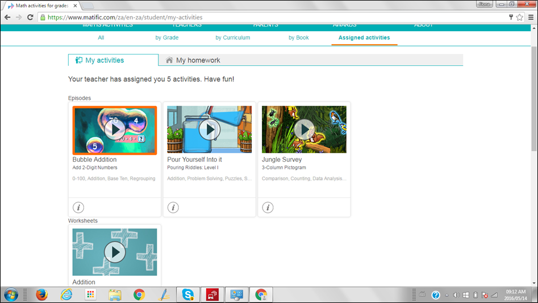Switch to Skype in the taskbar
Viewport: 538px width, 303px height.
tap(188, 294)
